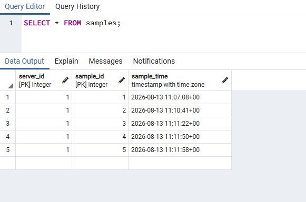Click cell '2026-08-13 11:11:50+00'
Image resolution: width=306 pixels, height=202 pixels.
(x=180, y=136)
